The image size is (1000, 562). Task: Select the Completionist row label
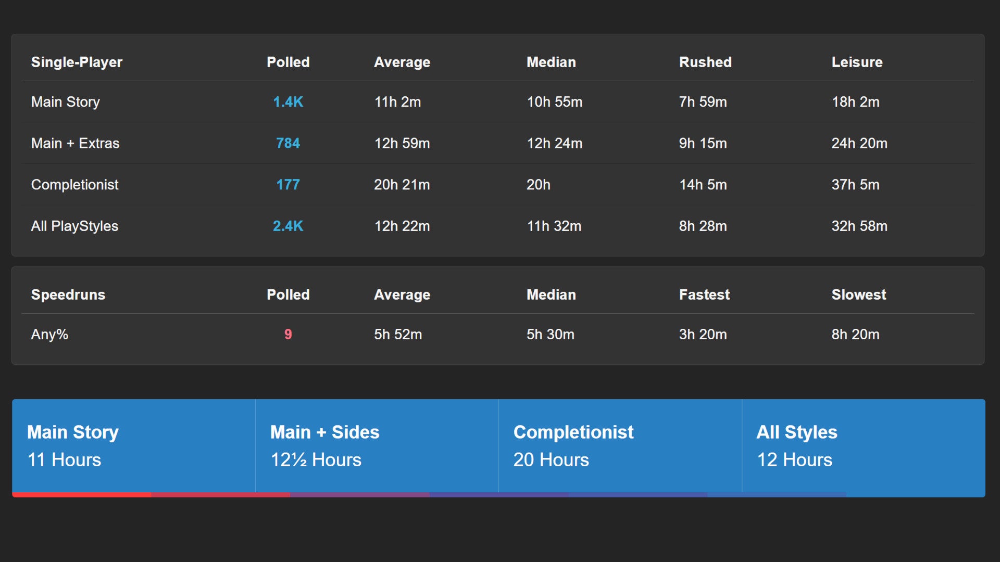pyautogui.click(x=74, y=185)
